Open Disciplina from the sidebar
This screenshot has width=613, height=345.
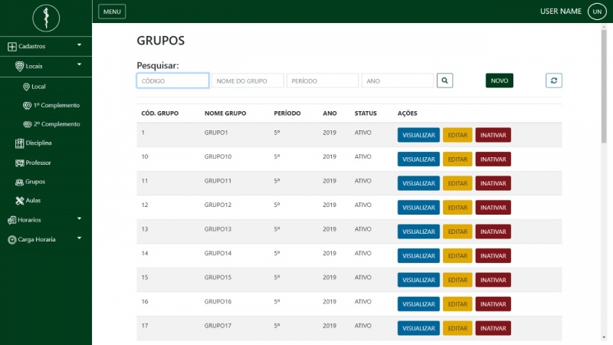click(x=38, y=143)
